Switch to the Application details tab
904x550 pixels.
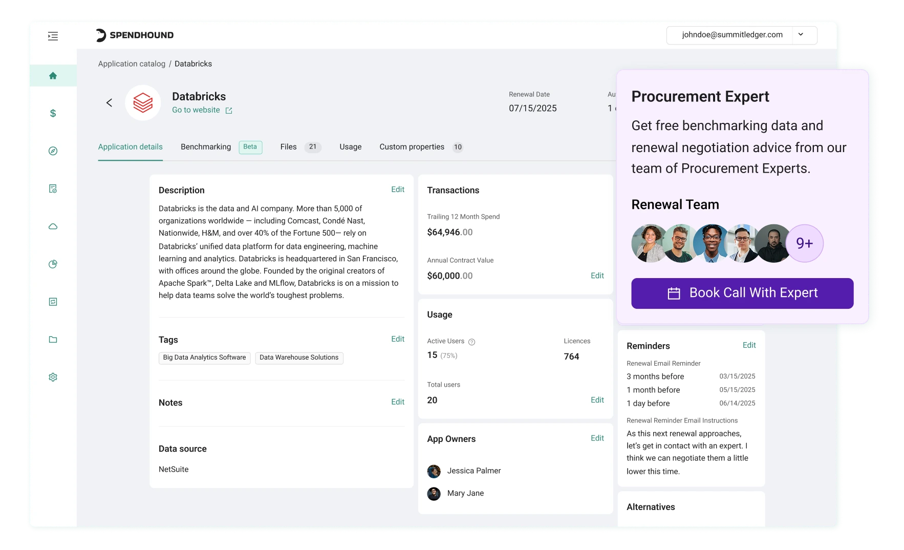[130, 147]
